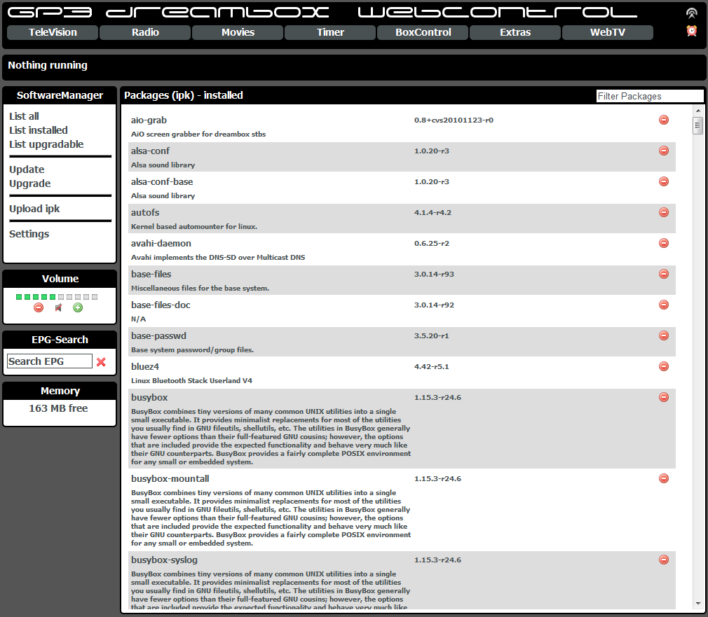The image size is (708, 617).
Task: Select List upgradable in SoftwareManager
Action: point(46,144)
